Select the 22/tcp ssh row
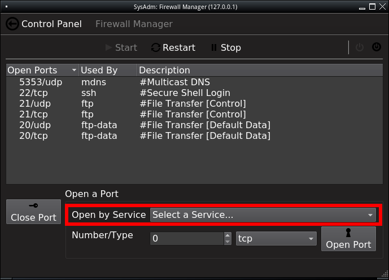Screen dimensions: 389x280 (x=194, y=93)
